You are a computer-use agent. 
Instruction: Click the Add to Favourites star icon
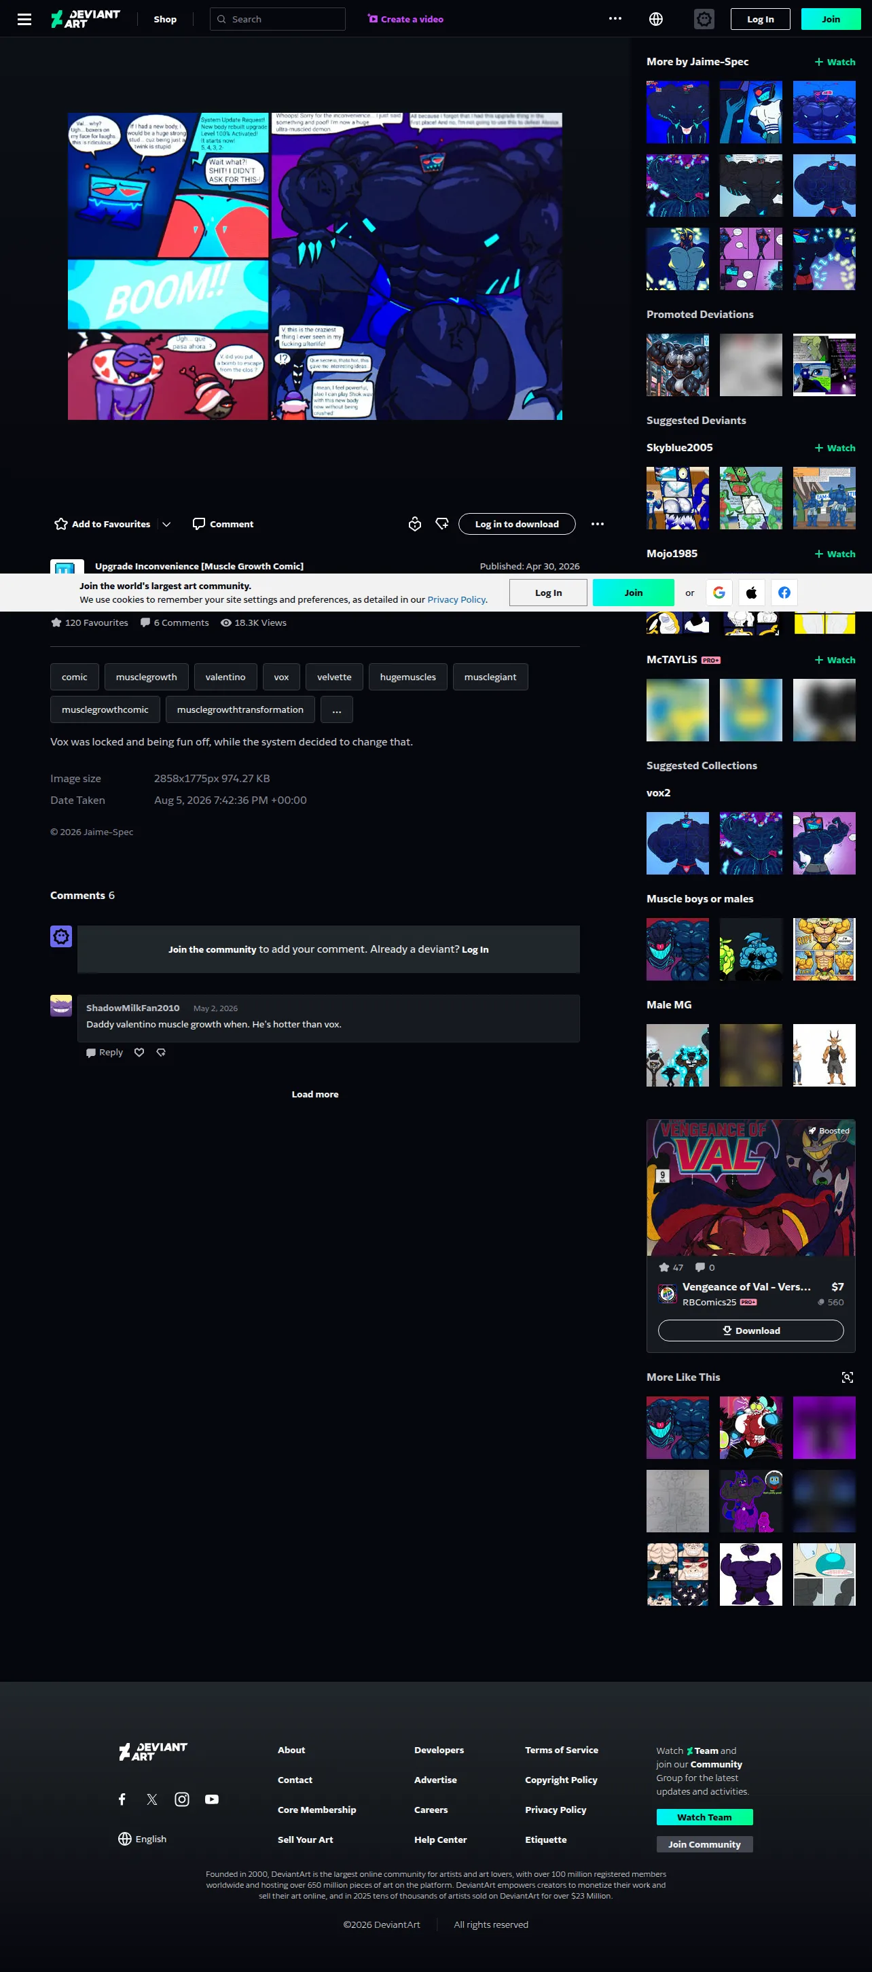pos(61,524)
